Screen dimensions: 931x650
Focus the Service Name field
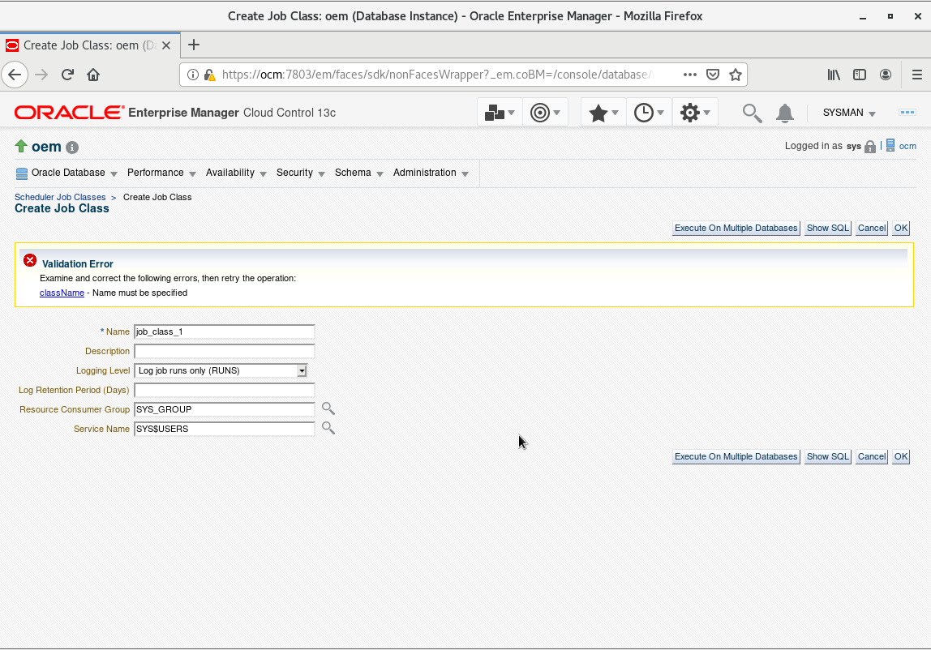point(225,429)
